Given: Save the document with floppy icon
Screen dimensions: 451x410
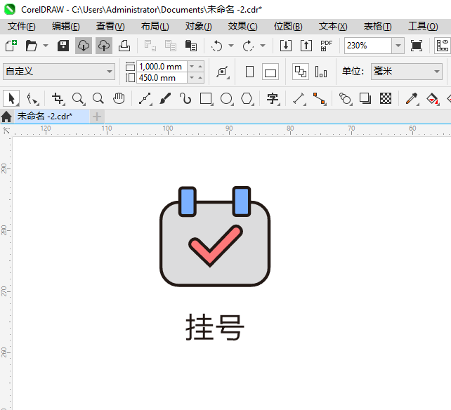Looking at the screenshot, I should tap(63, 46).
